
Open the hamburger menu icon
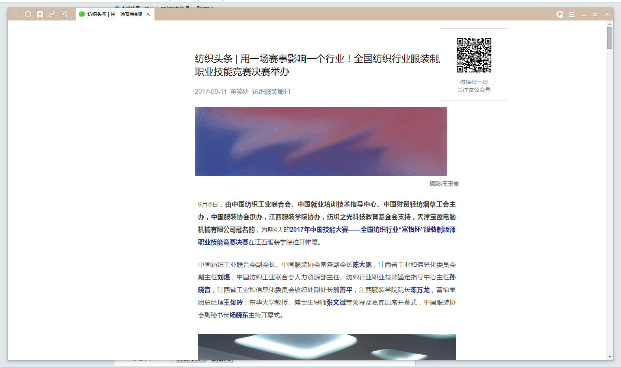click(x=571, y=15)
